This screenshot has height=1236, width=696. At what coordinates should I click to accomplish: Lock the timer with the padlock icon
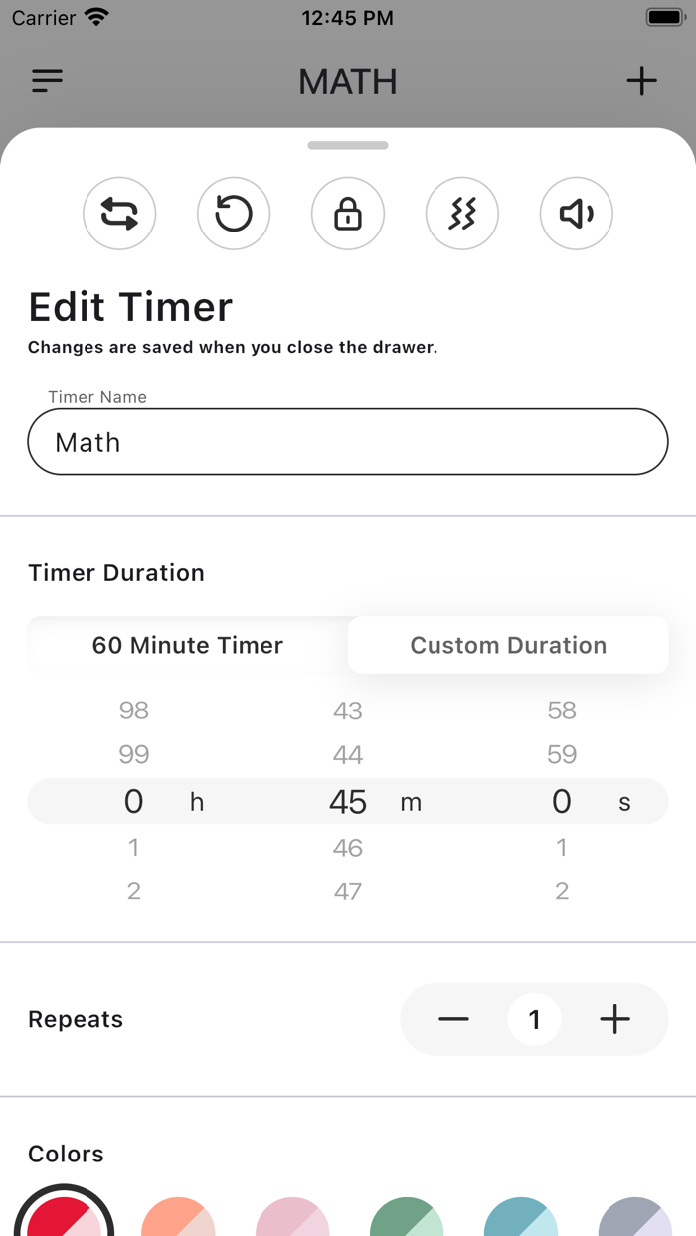348,214
